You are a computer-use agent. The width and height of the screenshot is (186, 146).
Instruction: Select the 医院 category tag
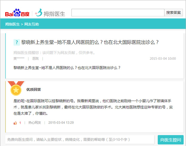tap(36, 59)
